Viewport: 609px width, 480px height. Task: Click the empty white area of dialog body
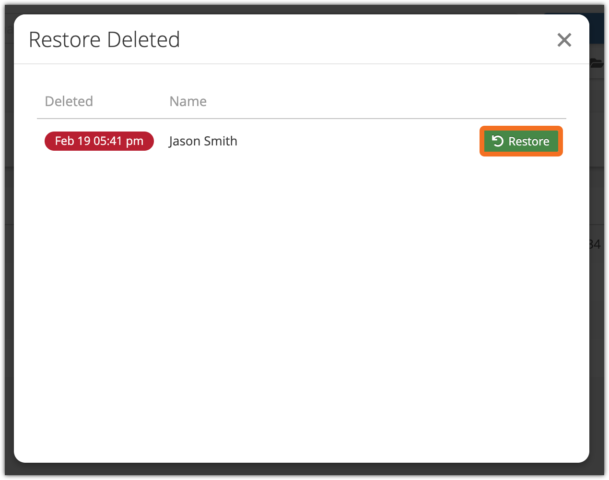[301, 312]
